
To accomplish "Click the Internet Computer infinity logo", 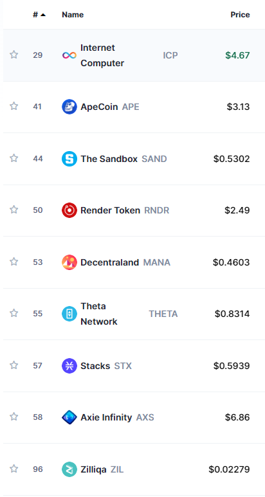I will tap(69, 55).
